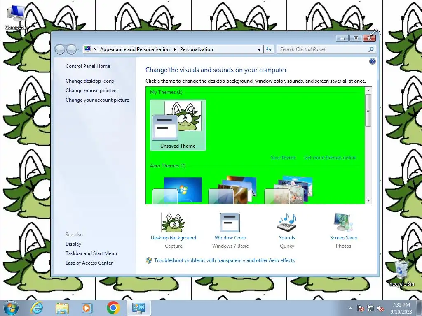Click the Screen Saver text link
Image resolution: width=422 pixels, height=316 pixels.
(344, 238)
